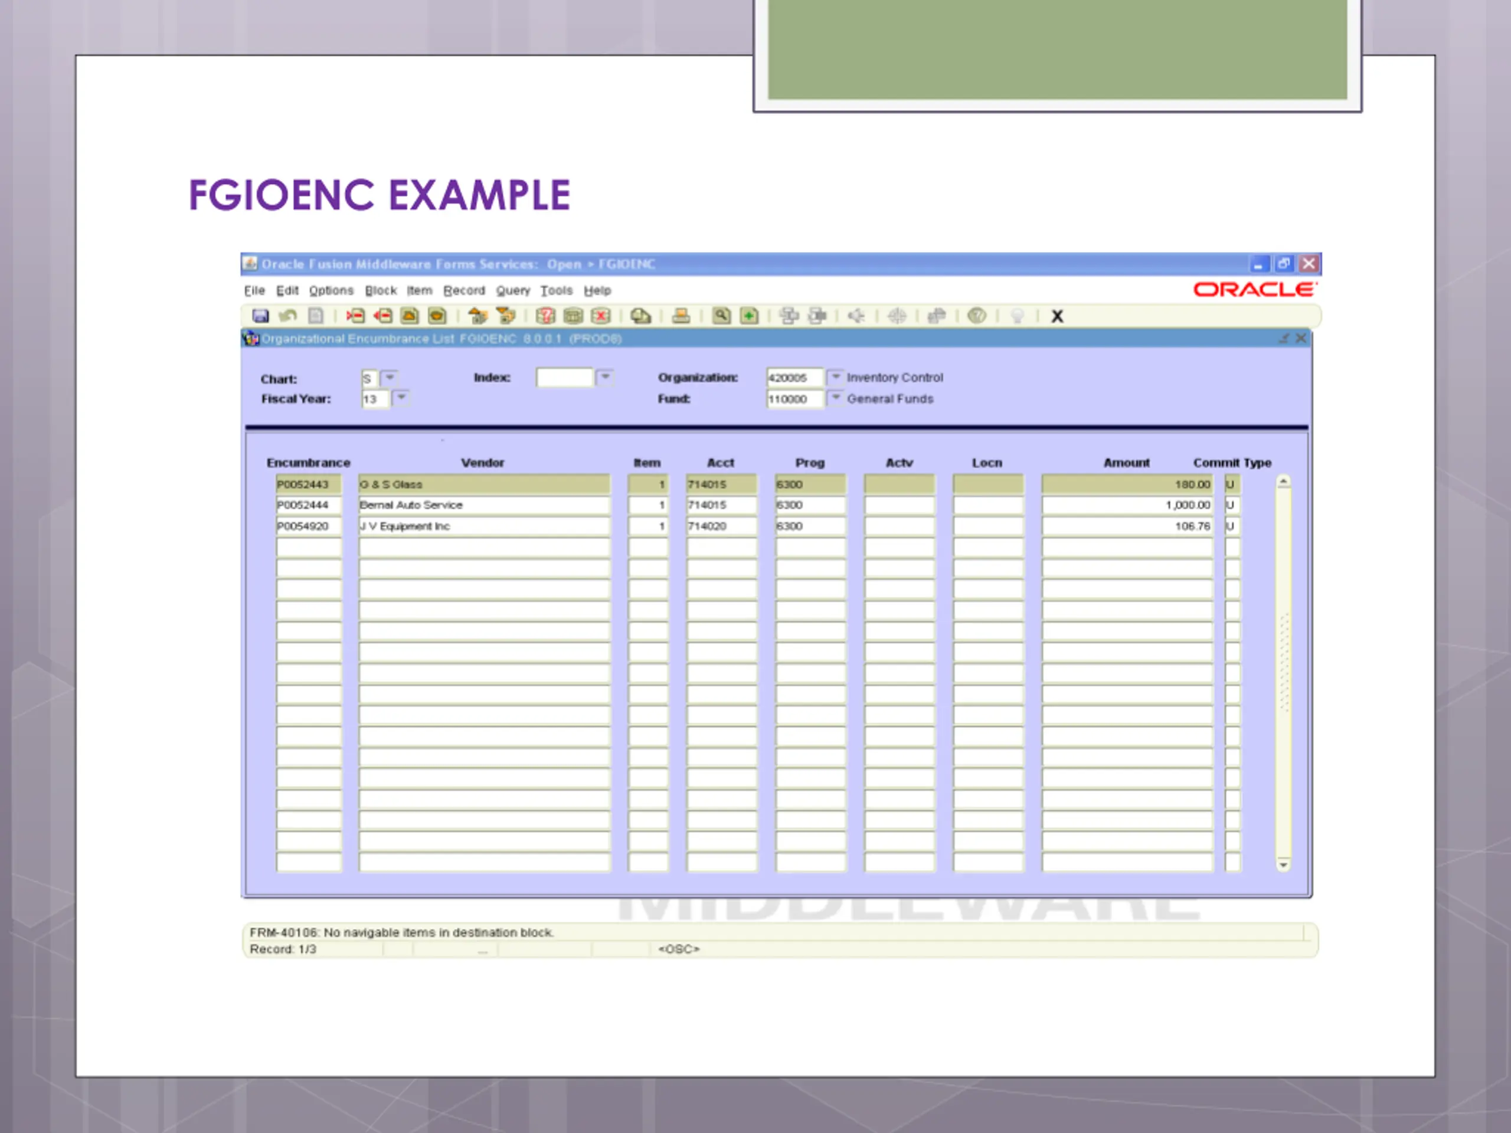Image resolution: width=1511 pixels, height=1133 pixels.
Task: Click vendor Bernal Auto Service
Action: click(x=485, y=505)
